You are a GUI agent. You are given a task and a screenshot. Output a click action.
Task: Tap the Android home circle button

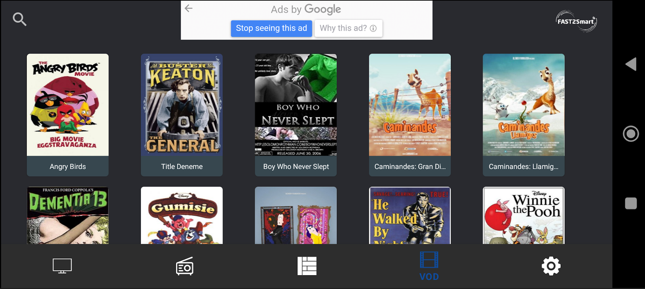[x=631, y=134]
